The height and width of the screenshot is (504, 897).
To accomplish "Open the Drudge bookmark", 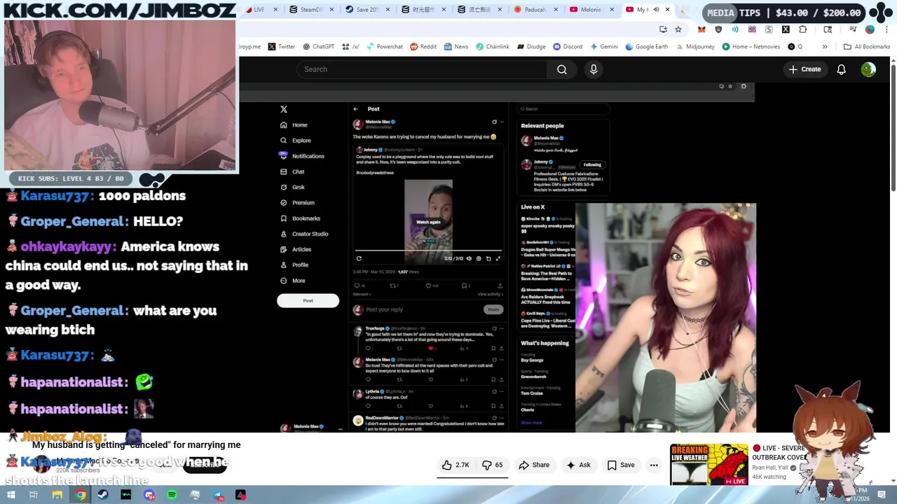I will [x=531, y=47].
